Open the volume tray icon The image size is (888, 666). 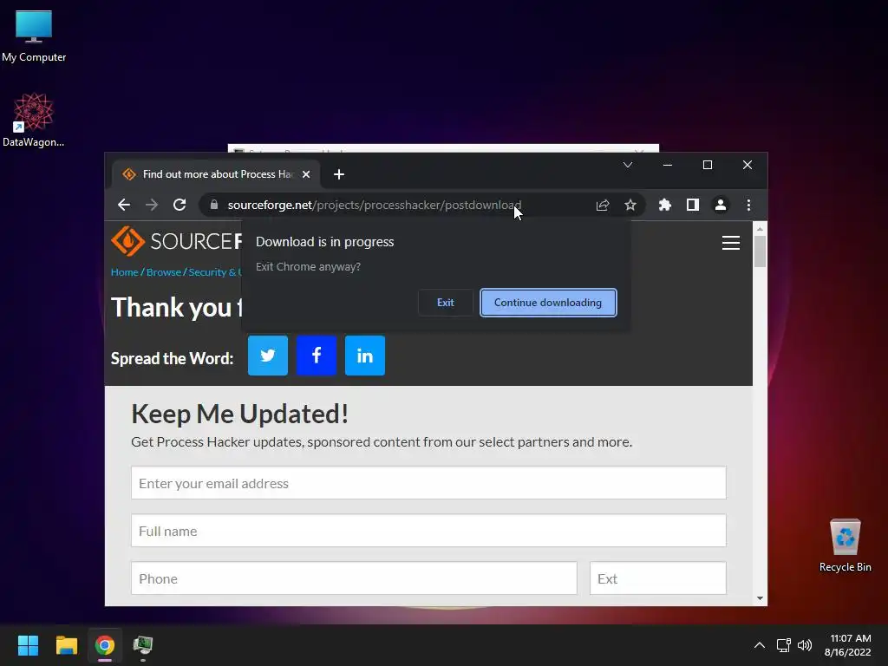(x=804, y=645)
